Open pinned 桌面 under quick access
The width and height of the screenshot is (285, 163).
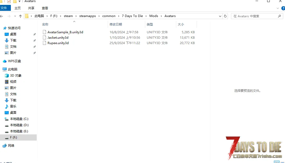point(13,34)
